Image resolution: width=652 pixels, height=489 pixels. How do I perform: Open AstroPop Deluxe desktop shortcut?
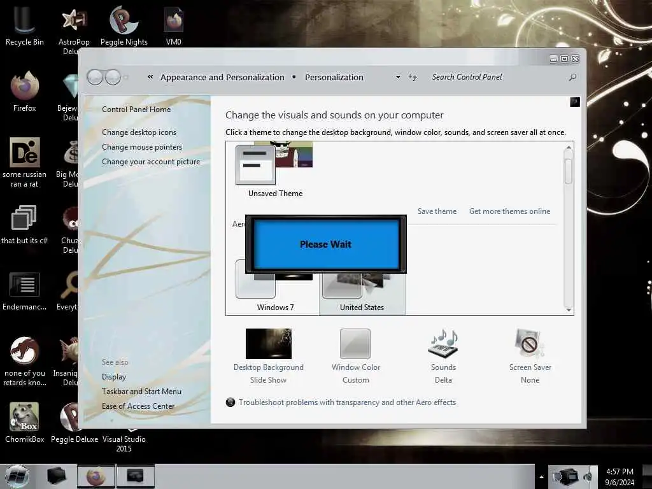click(x=74, y=30)
